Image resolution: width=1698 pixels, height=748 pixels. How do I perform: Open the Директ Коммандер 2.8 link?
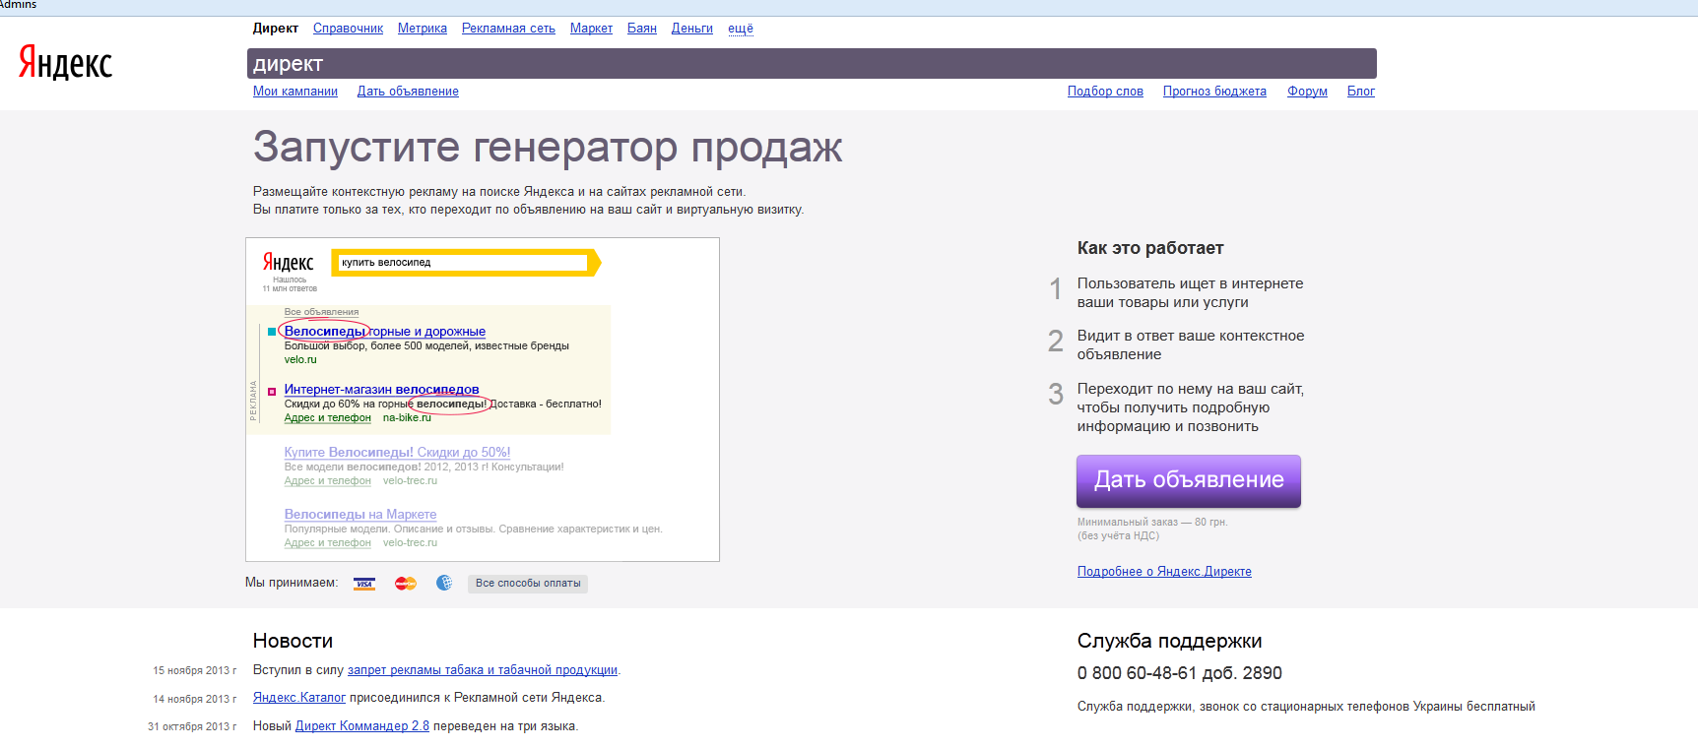(362, 726)
